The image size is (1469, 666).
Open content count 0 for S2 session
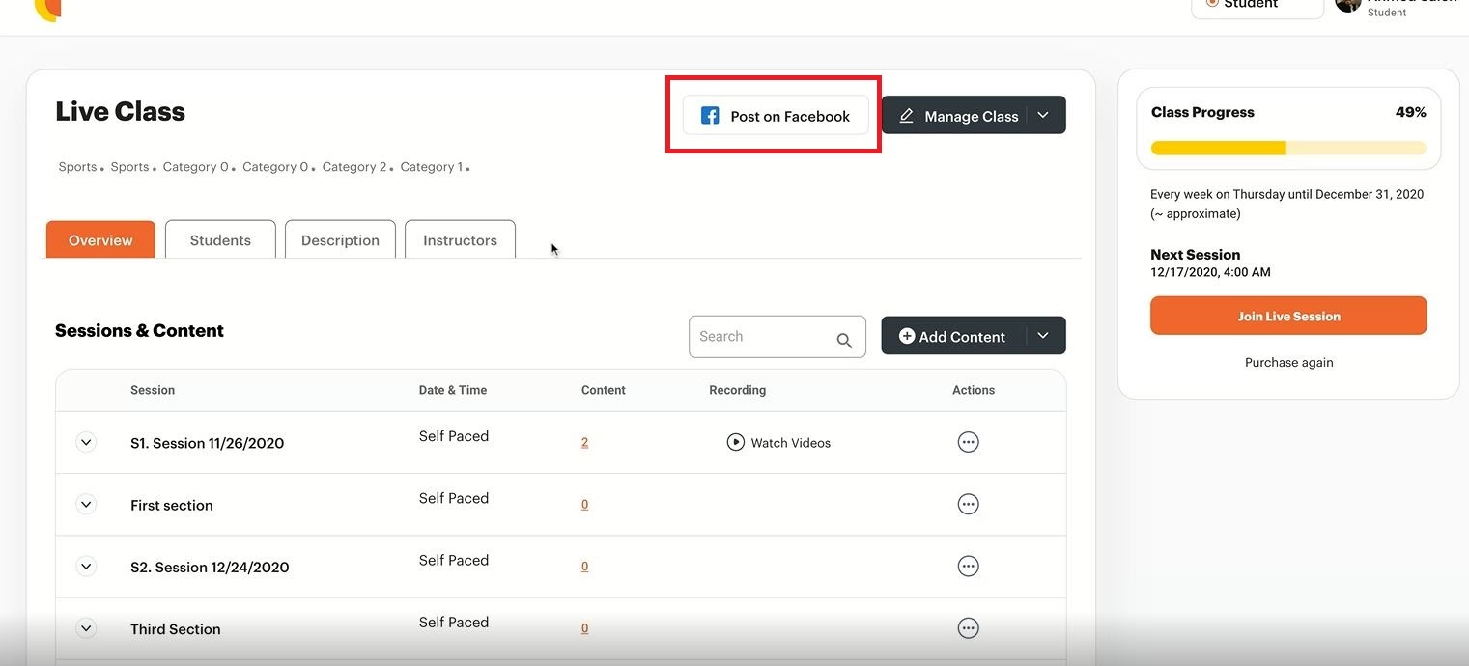(x=584, y=566)
